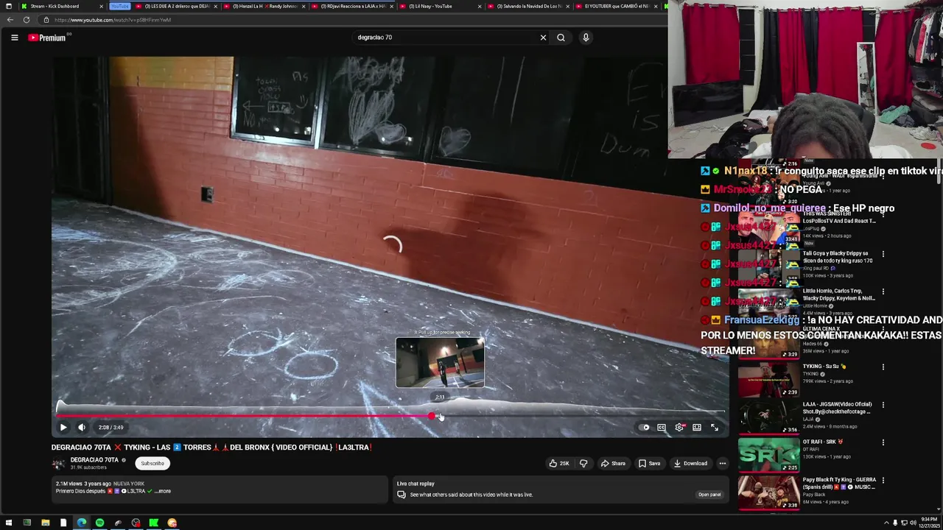Switch to the RDjavi Reacciona a LAJA tab
Image resolution: width=943 pixels, height=530 pixels.
(x=352, y=6)
